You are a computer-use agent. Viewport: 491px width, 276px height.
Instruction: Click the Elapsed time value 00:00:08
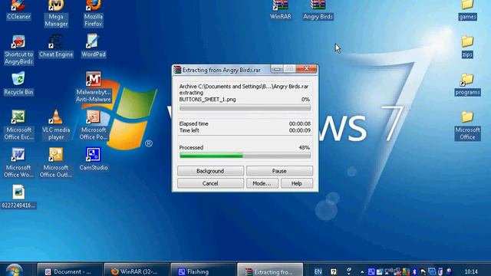coord(300,124)
